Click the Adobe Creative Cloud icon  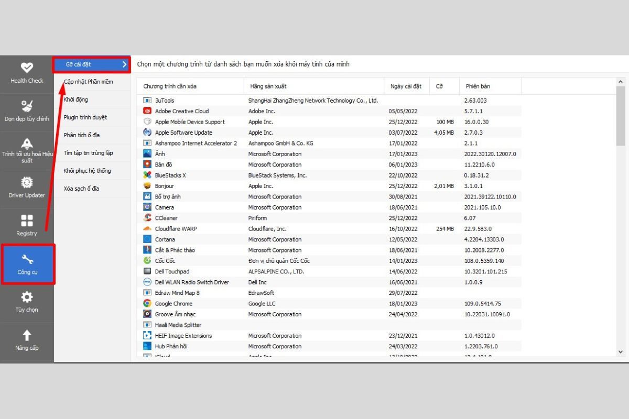(x=147, y=111)
